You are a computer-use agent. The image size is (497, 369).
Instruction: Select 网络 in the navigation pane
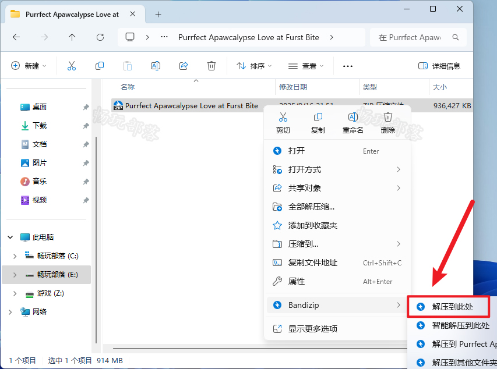[x=40, y=312]
